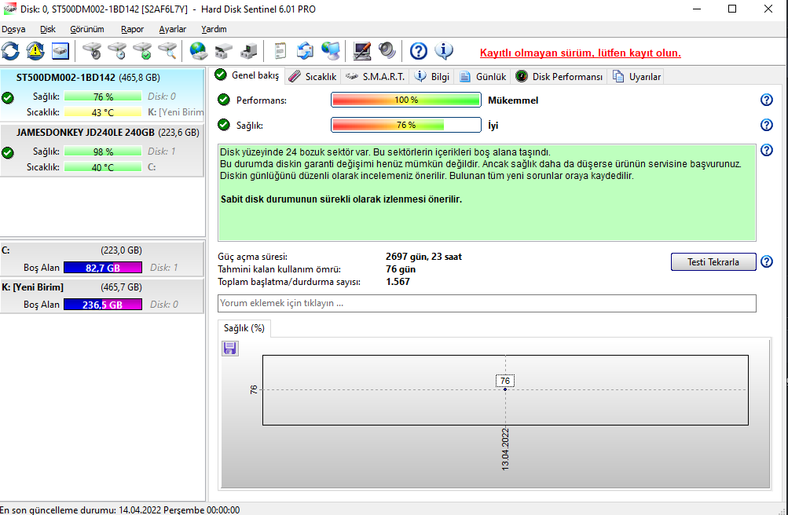Screen dimensions: 788x515
Task: Open the report document icon in toolbar
Action: [280, 51]
